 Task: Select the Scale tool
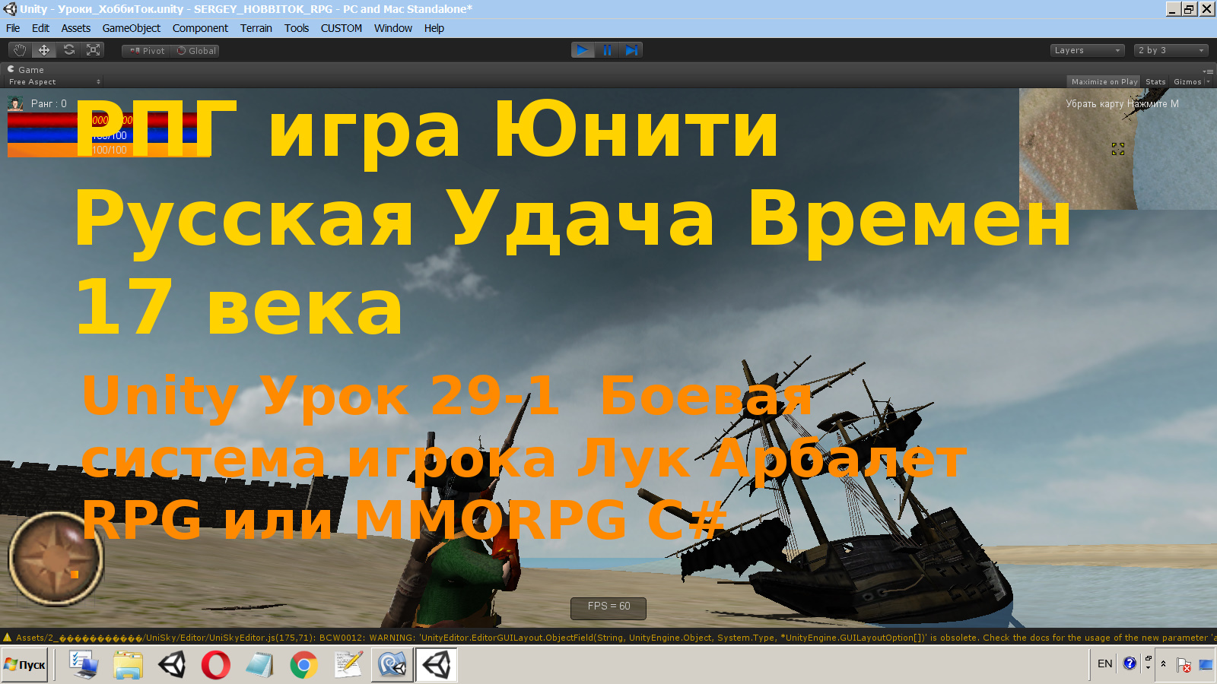94,50
